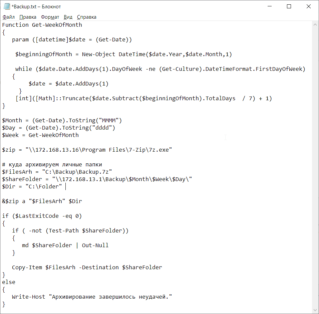Click the 'md $ShareFolder | Out-Null' line
Viewport: 319px width, 314px height.
(x=65, y=246)
